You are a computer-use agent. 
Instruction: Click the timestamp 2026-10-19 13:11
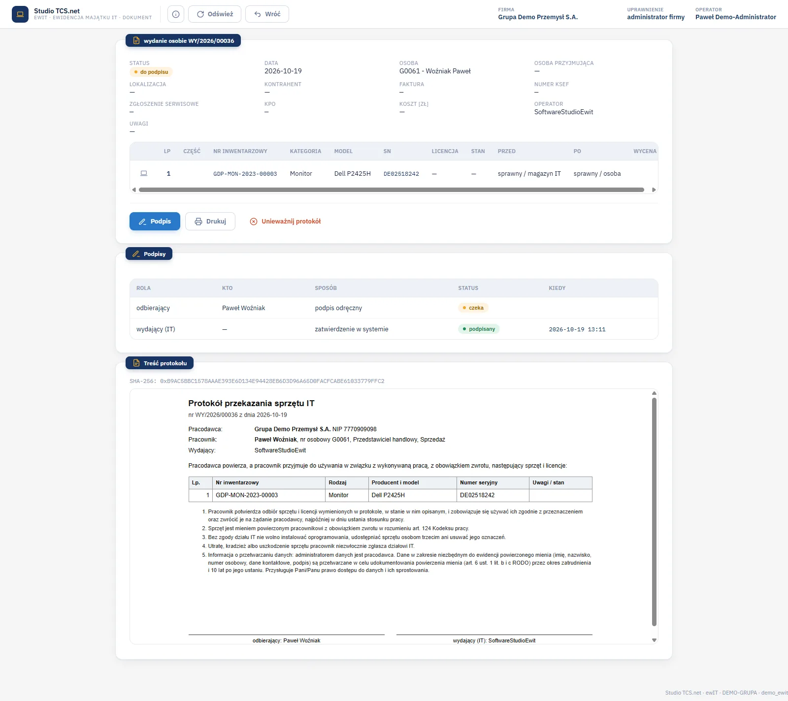pos(577,329)
